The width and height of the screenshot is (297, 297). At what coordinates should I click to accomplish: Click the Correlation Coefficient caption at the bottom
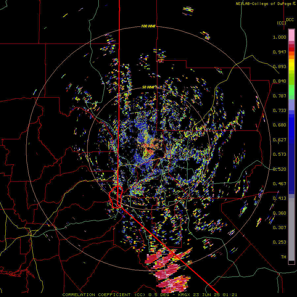tap(149, 295)
